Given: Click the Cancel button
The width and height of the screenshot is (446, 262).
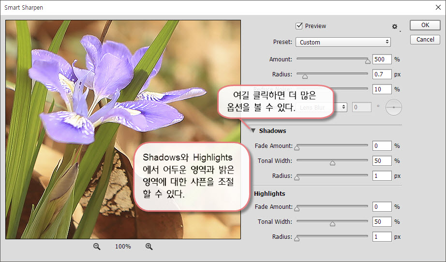Looking at the screenshot, I should click(x=425, y=40).
